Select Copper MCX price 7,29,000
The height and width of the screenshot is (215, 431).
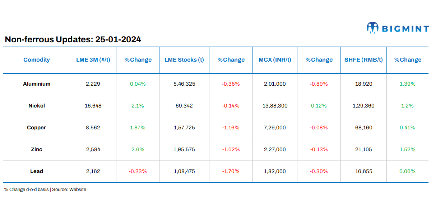click(275, 128)
